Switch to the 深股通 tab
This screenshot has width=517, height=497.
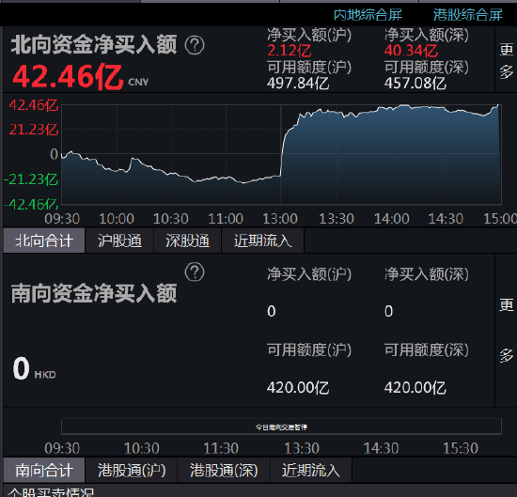187,241
